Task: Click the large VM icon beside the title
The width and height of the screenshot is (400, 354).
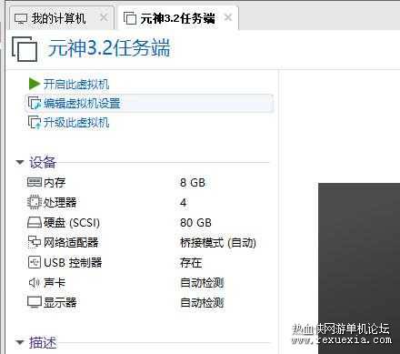Action: point(25,49)
